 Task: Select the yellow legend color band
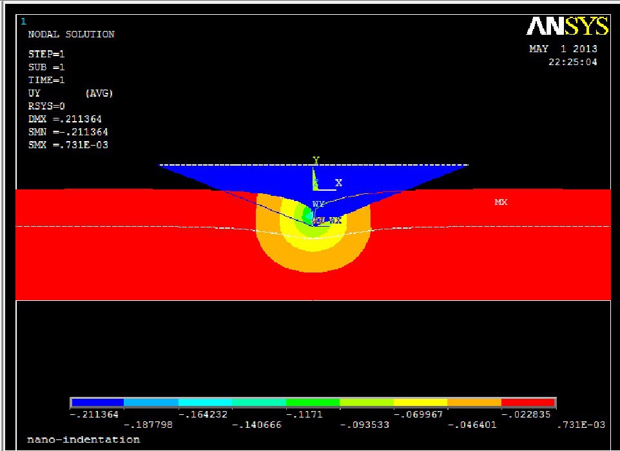click(x=420, y=402)
